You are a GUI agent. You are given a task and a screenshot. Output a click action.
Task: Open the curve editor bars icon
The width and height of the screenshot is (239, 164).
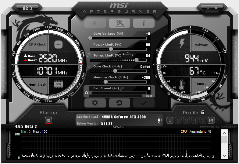[x=89, y=67]
